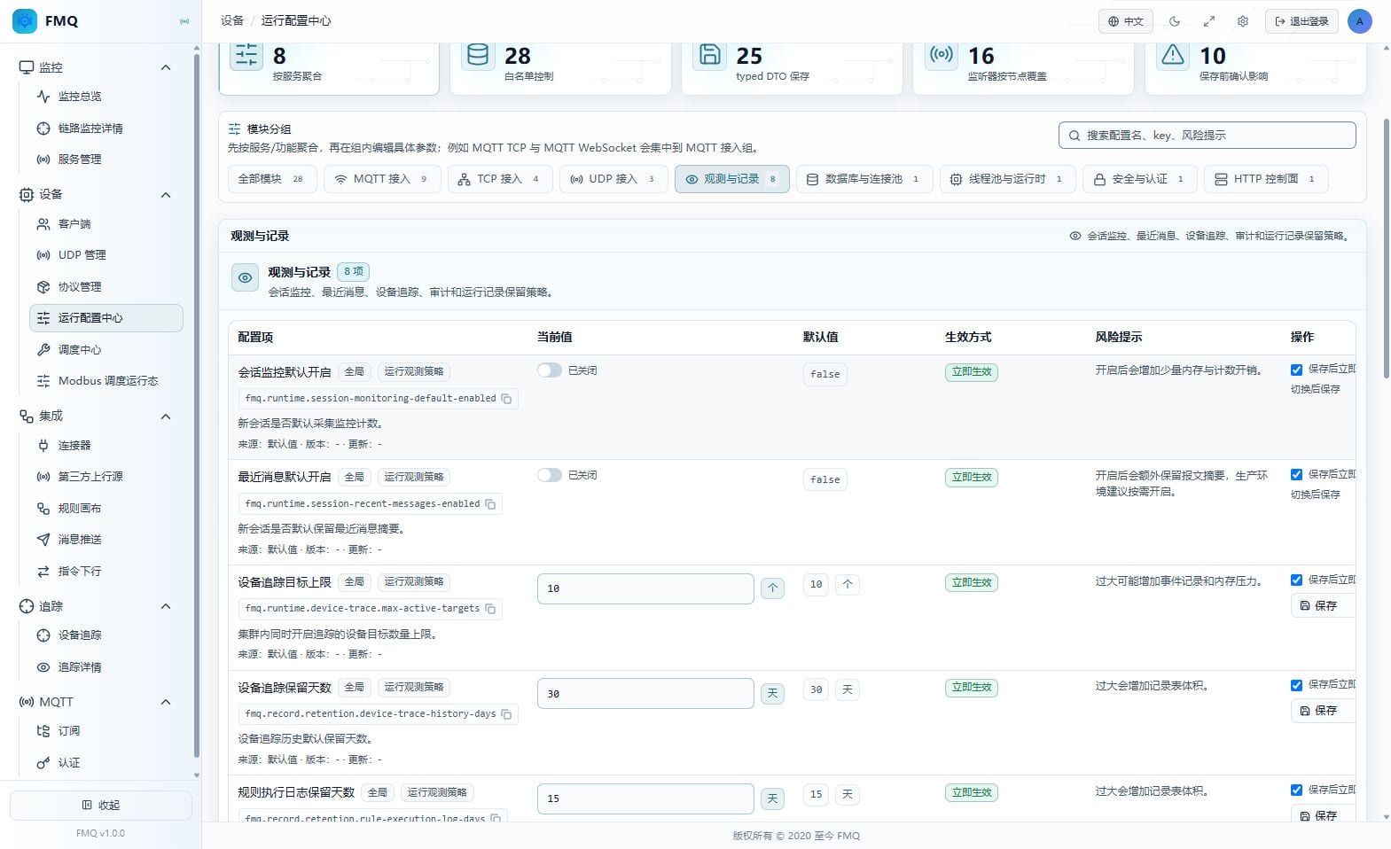Screen dimensions: 1391x849
Task: Click the 保存前确认影响 warning triangle icon
Action: point(1173,55)
